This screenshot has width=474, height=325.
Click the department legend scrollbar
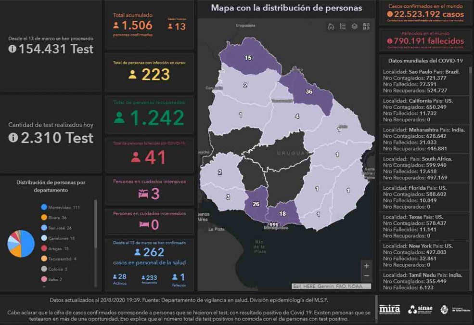[95, 221]
